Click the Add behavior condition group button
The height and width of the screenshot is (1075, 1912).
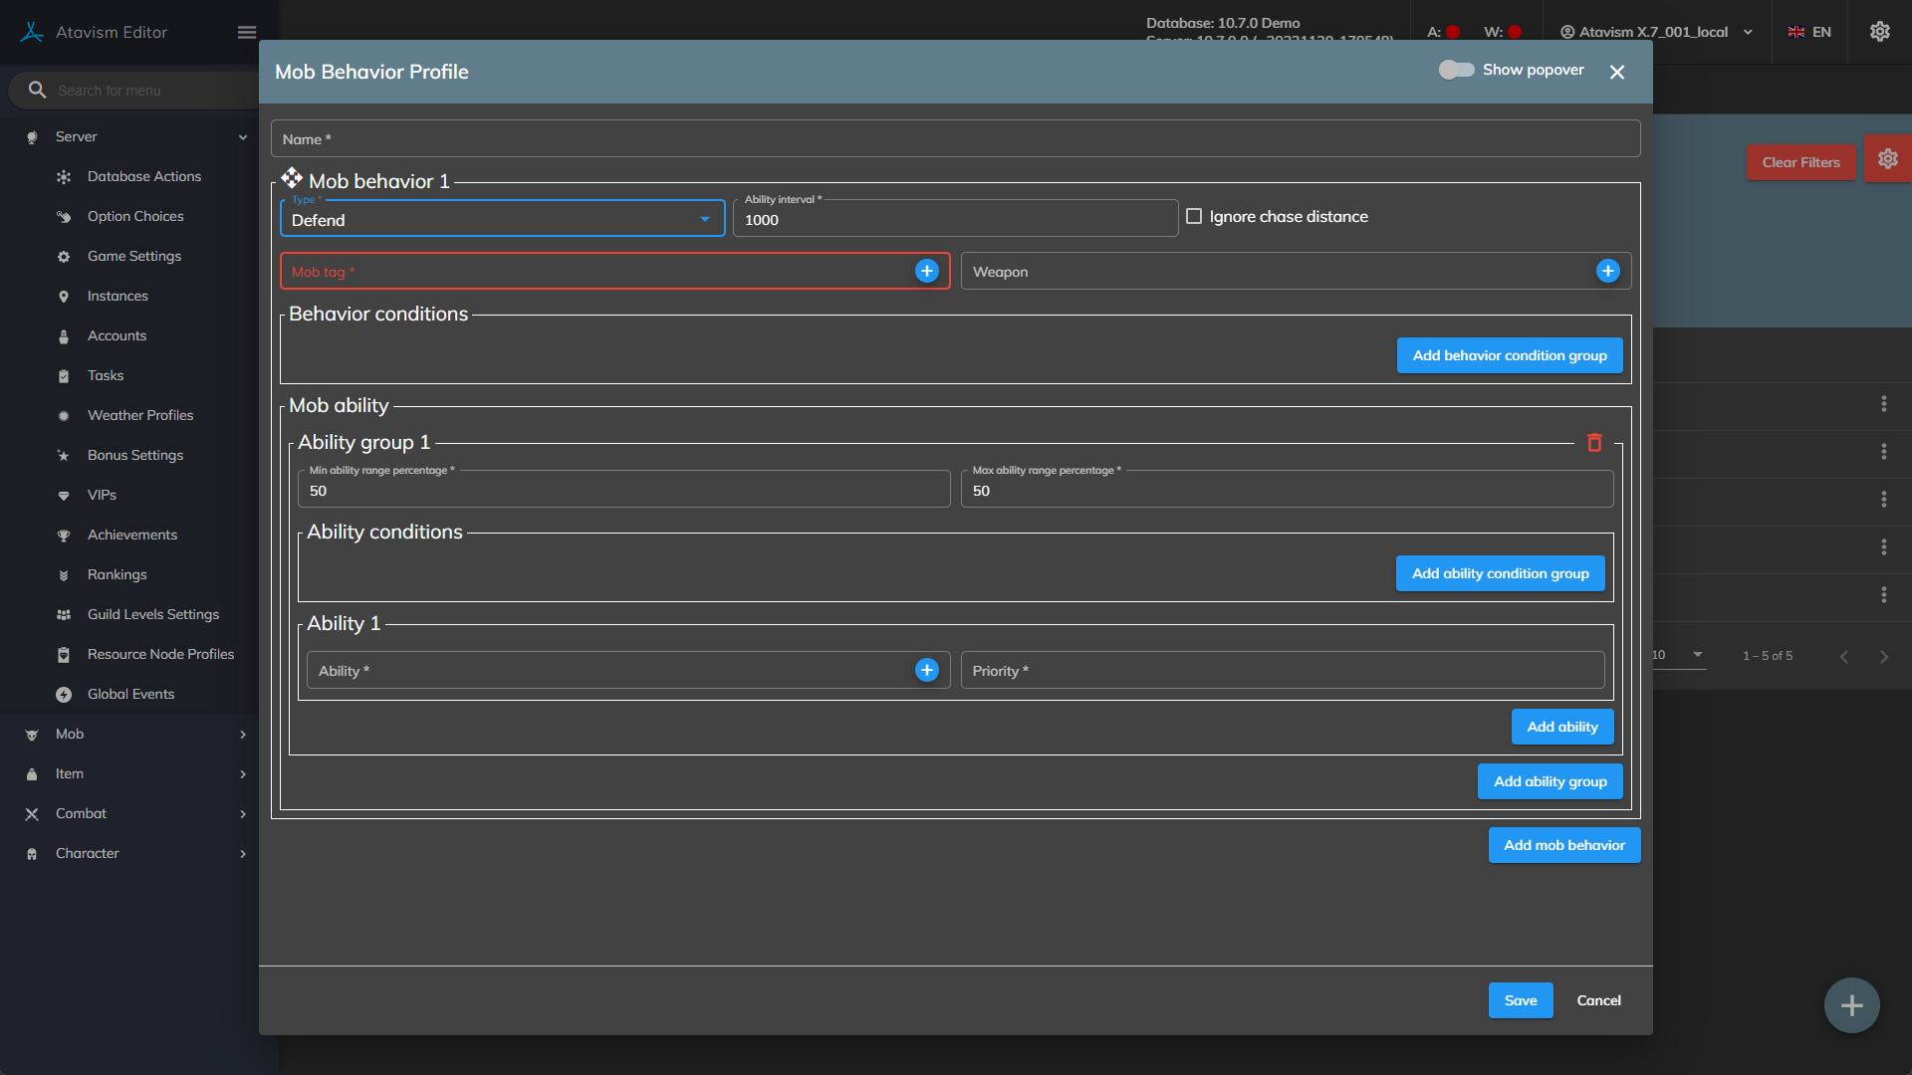click(x=1509, y=355)
